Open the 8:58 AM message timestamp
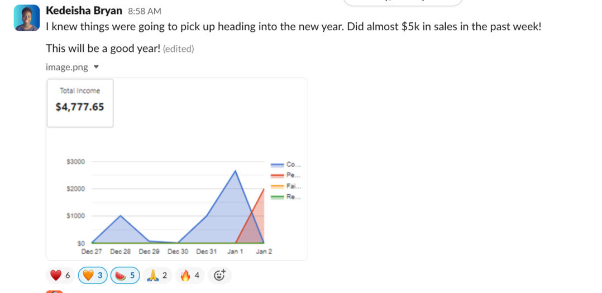This screenshot has width=602, height=293. coord(144,11)
